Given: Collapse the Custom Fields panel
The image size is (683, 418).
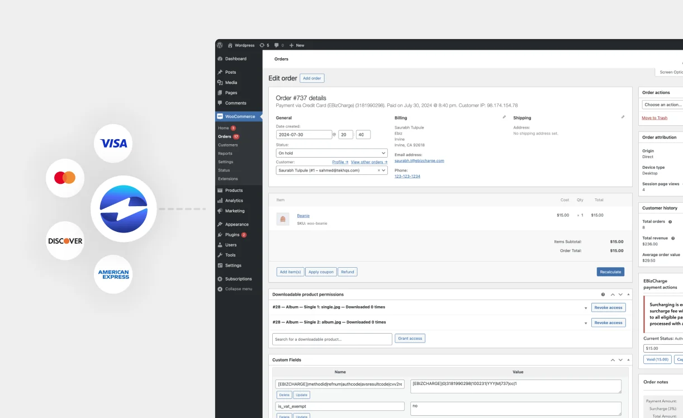Looking at the screenshot, I should point(628,360).
